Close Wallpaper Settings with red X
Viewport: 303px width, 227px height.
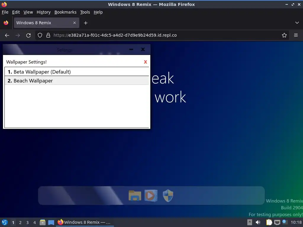[145, 62]
